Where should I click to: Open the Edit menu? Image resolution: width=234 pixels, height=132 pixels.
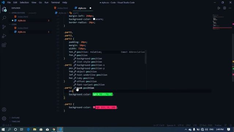[15, 3]
